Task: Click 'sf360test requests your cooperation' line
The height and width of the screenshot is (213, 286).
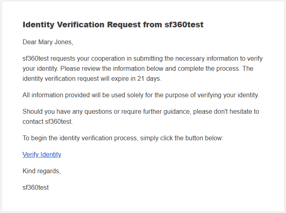Action: click(x=142, y=59)
